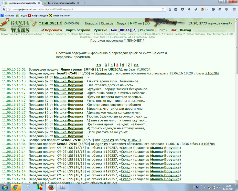
Task: Go to protocol page 7
Action: pos(129,65)
